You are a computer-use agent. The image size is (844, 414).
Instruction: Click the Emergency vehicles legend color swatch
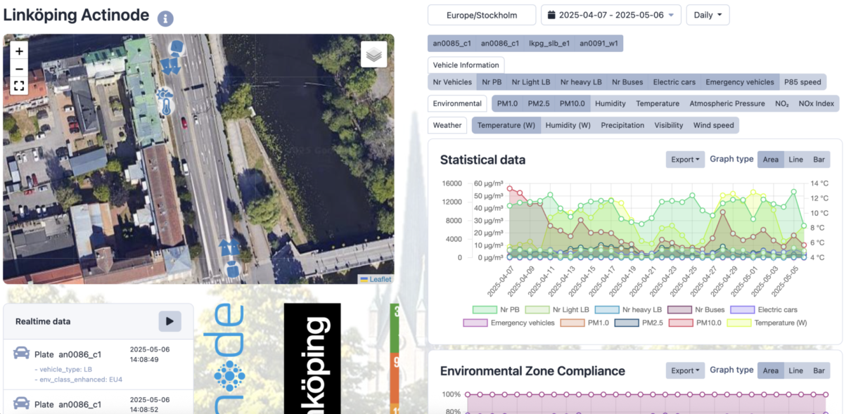click(475, 323)
